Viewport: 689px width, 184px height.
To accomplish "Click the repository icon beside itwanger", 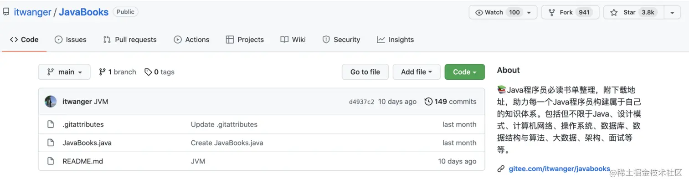I will (x=6, y=12).
